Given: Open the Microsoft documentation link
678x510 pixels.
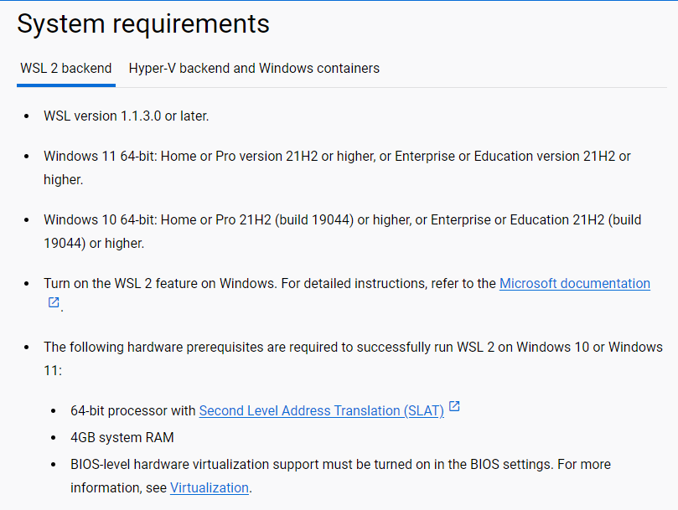Looking at the screenshot, I should click(x=574, y=284).
